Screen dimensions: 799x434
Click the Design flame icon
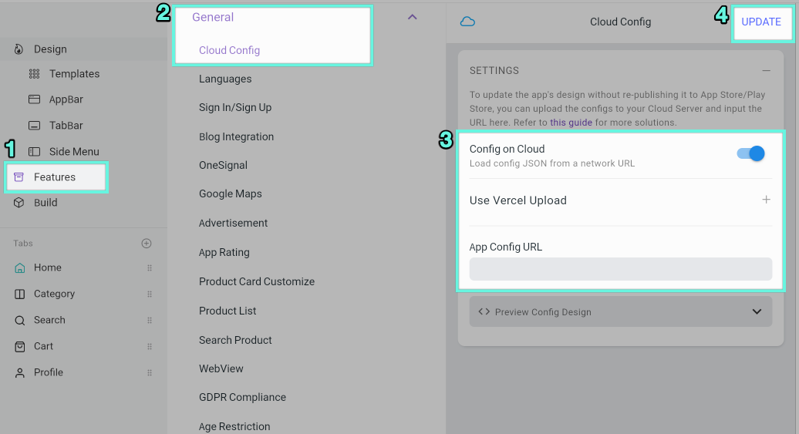tap(19, 49)
